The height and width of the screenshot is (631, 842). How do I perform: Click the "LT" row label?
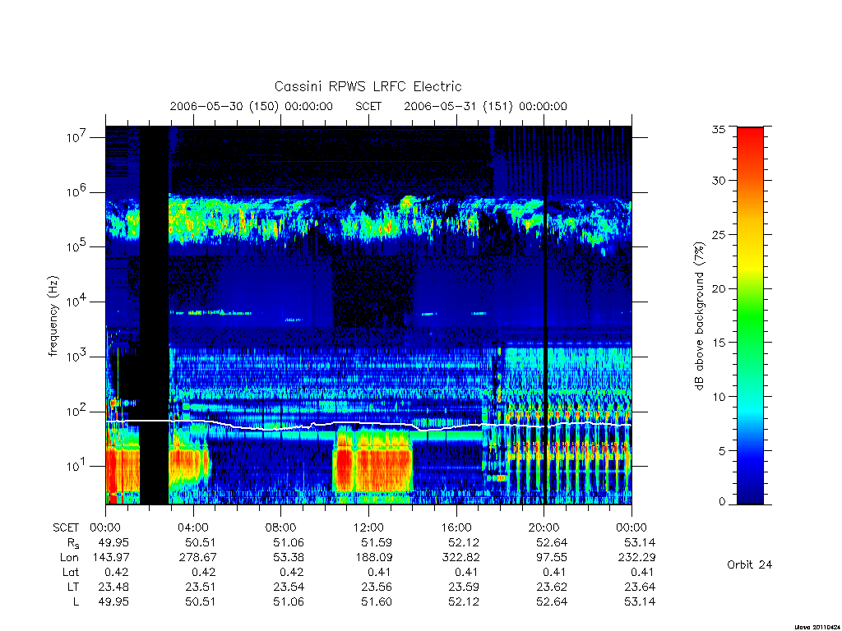[x=73, y=587]
